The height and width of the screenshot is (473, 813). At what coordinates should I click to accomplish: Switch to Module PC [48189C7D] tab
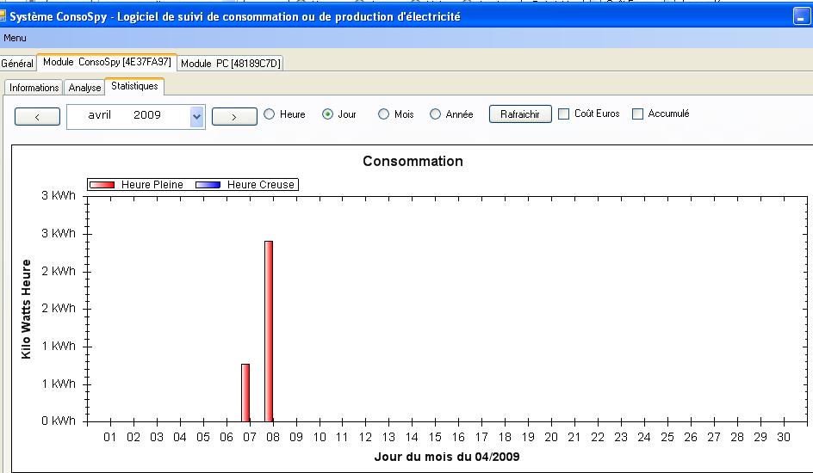231,64
